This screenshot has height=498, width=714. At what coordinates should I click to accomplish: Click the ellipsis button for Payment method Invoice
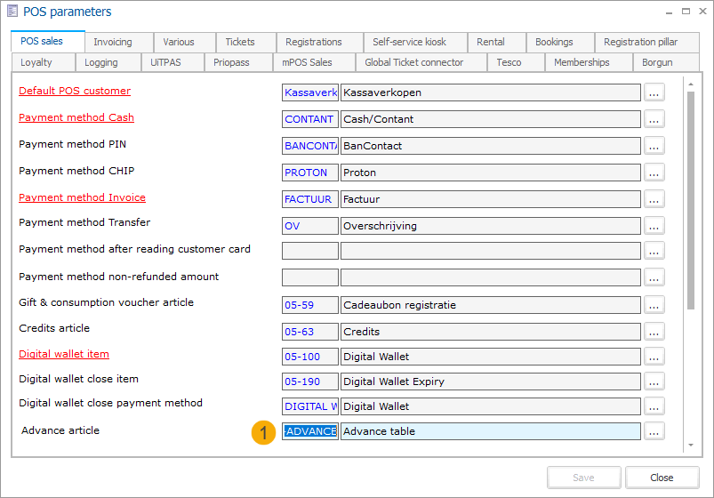pyautogui.click(x=654, y=199)
